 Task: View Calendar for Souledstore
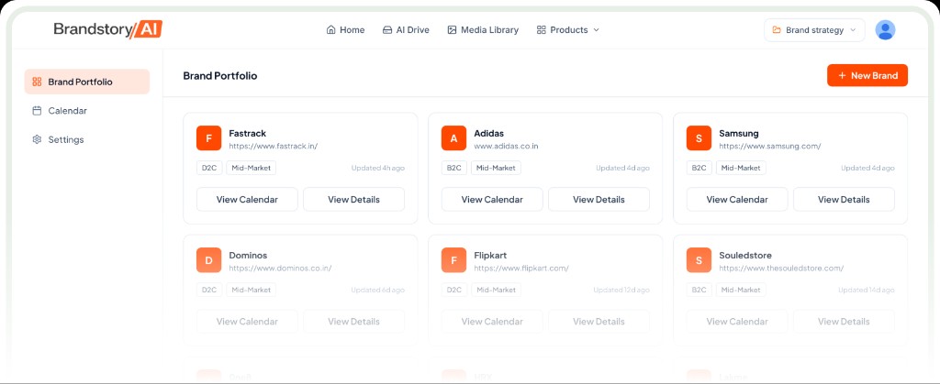[737, 321]
